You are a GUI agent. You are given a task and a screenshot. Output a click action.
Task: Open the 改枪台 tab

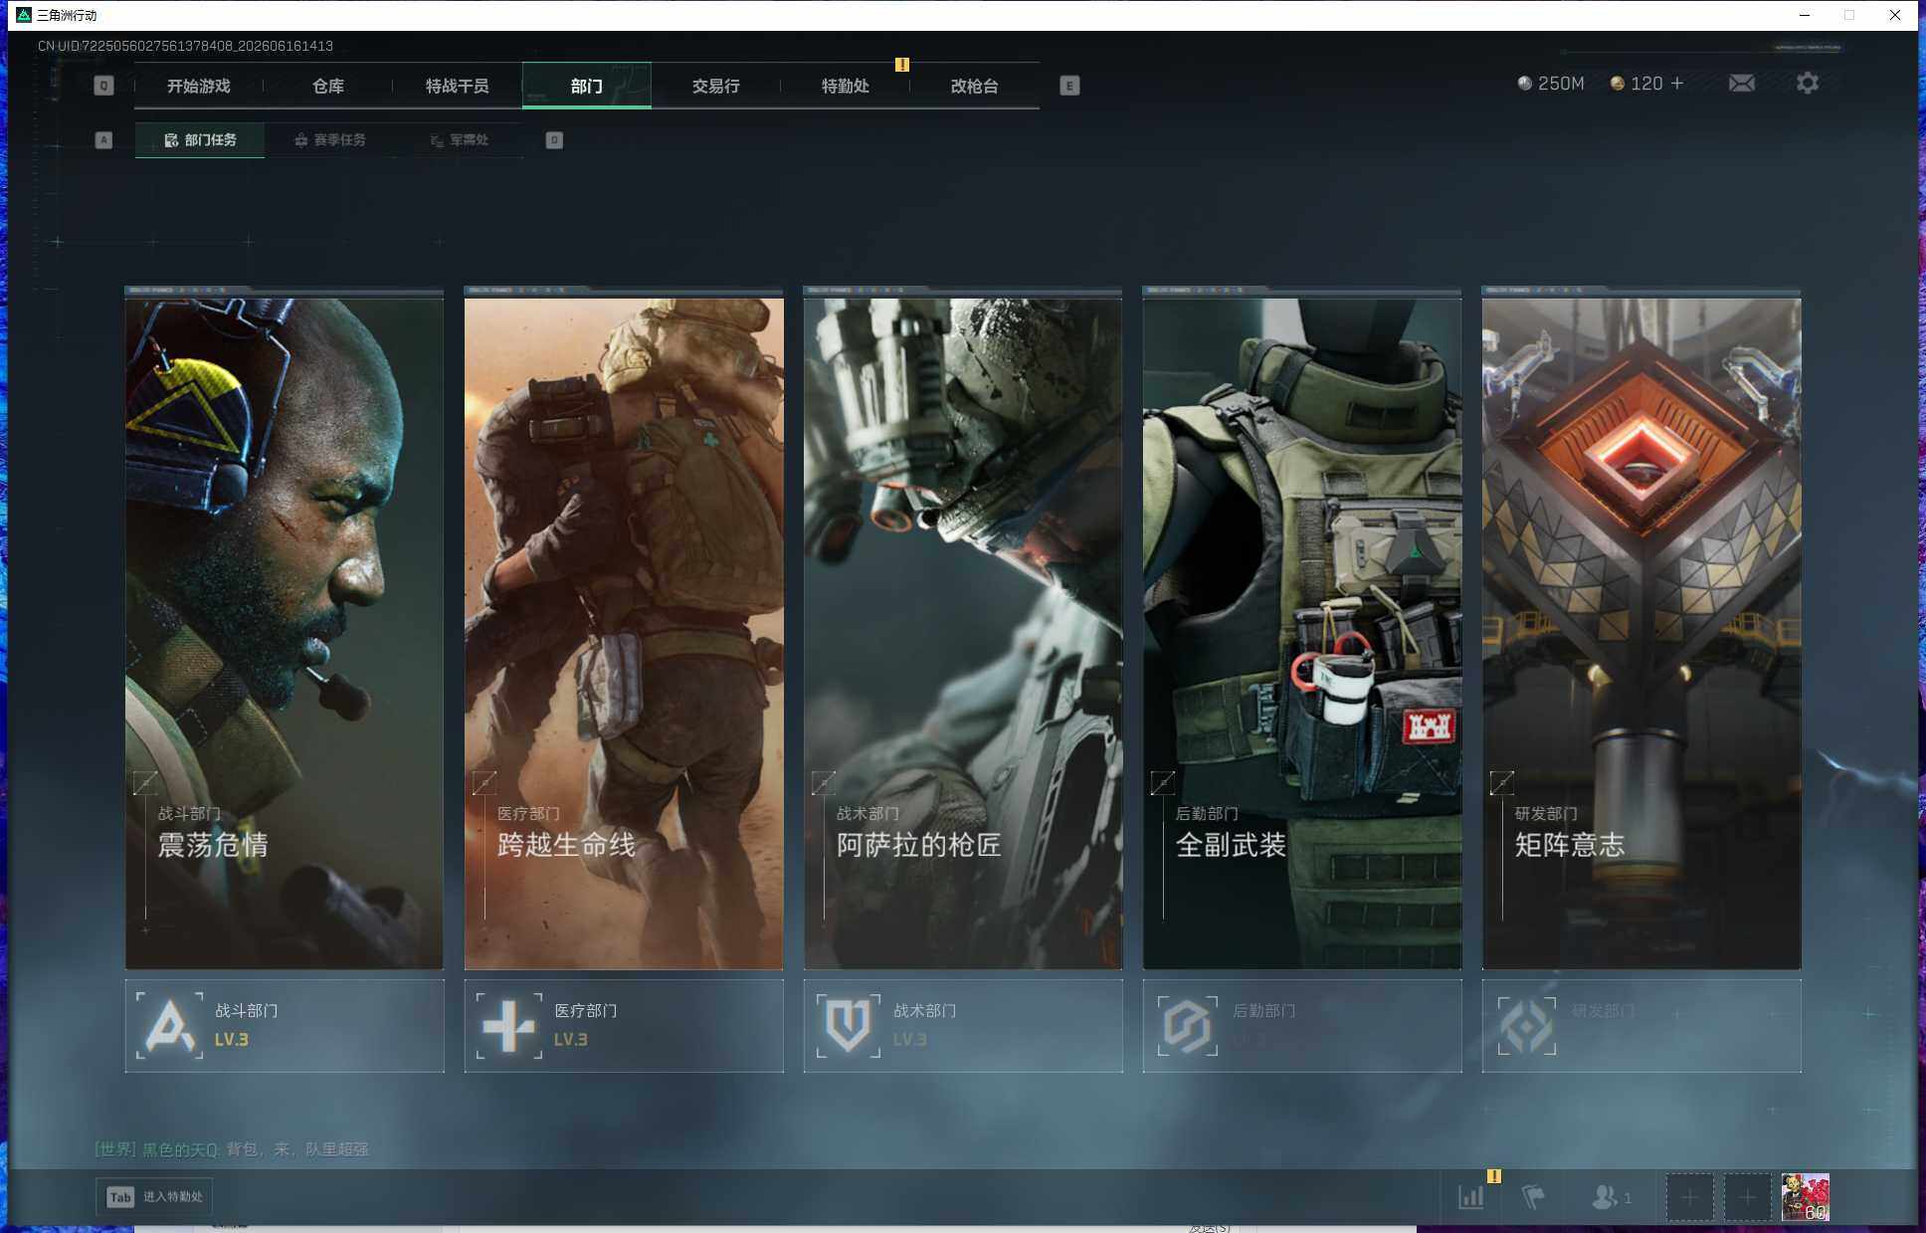(974, 86)
